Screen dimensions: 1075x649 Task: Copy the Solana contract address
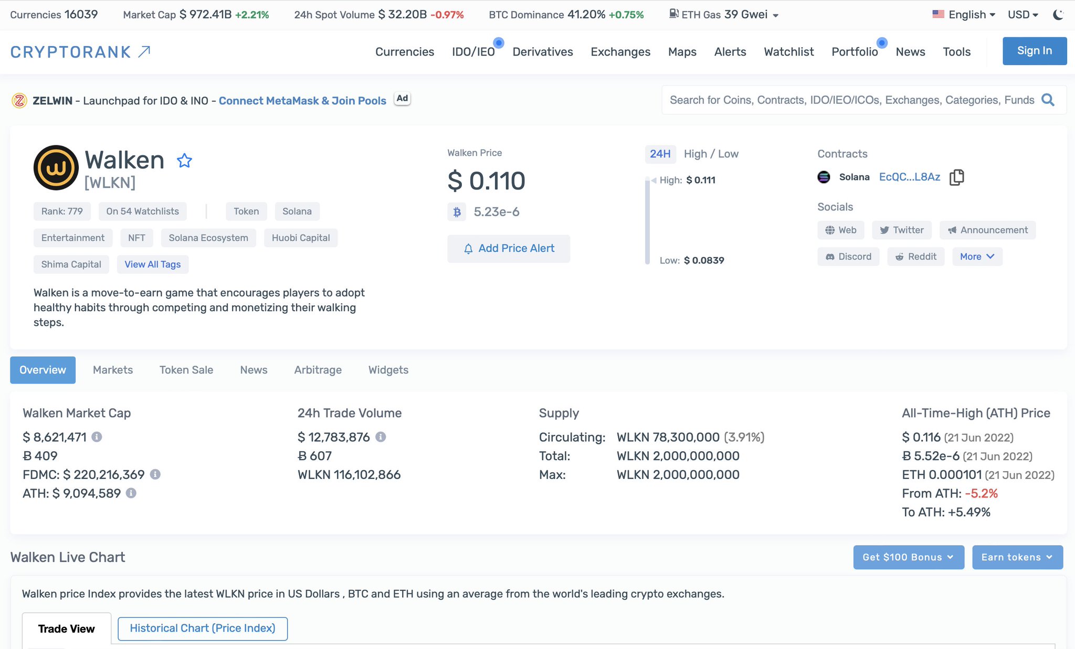pyautogui.click(x=956, y=177)
